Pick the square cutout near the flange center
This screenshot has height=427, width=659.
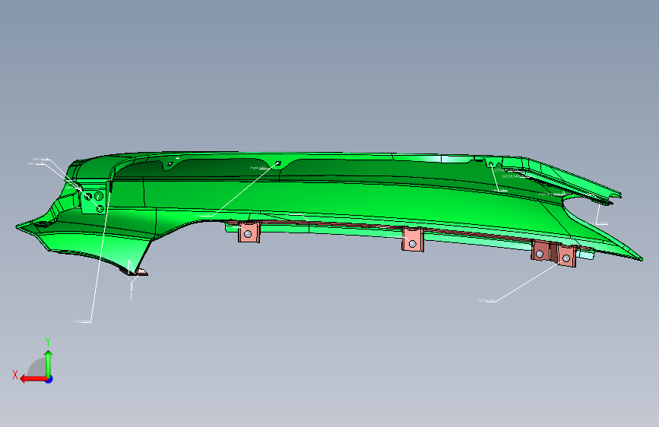277,163
